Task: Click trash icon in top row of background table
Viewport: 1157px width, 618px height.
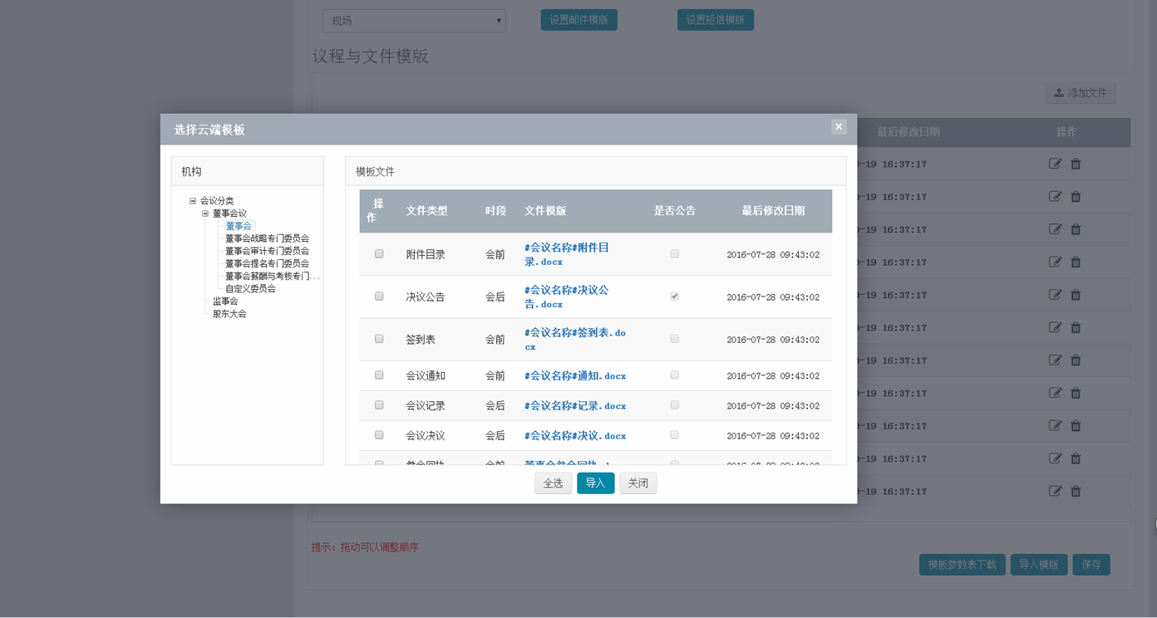Action: 1076,164
